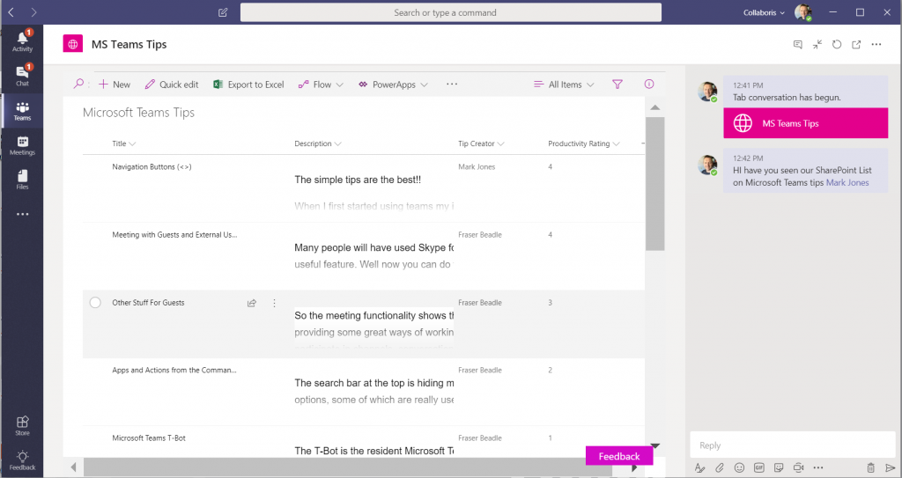Click Mark Jones tip creator cell
This screenshot has height=478, width=902.
click(477, 166)
